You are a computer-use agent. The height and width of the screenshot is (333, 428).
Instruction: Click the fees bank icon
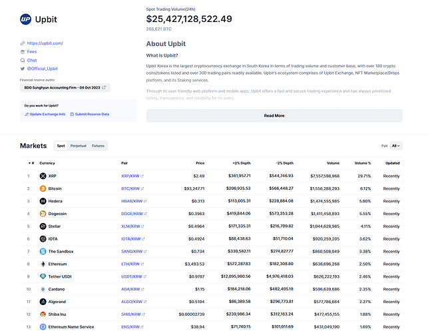23,52
